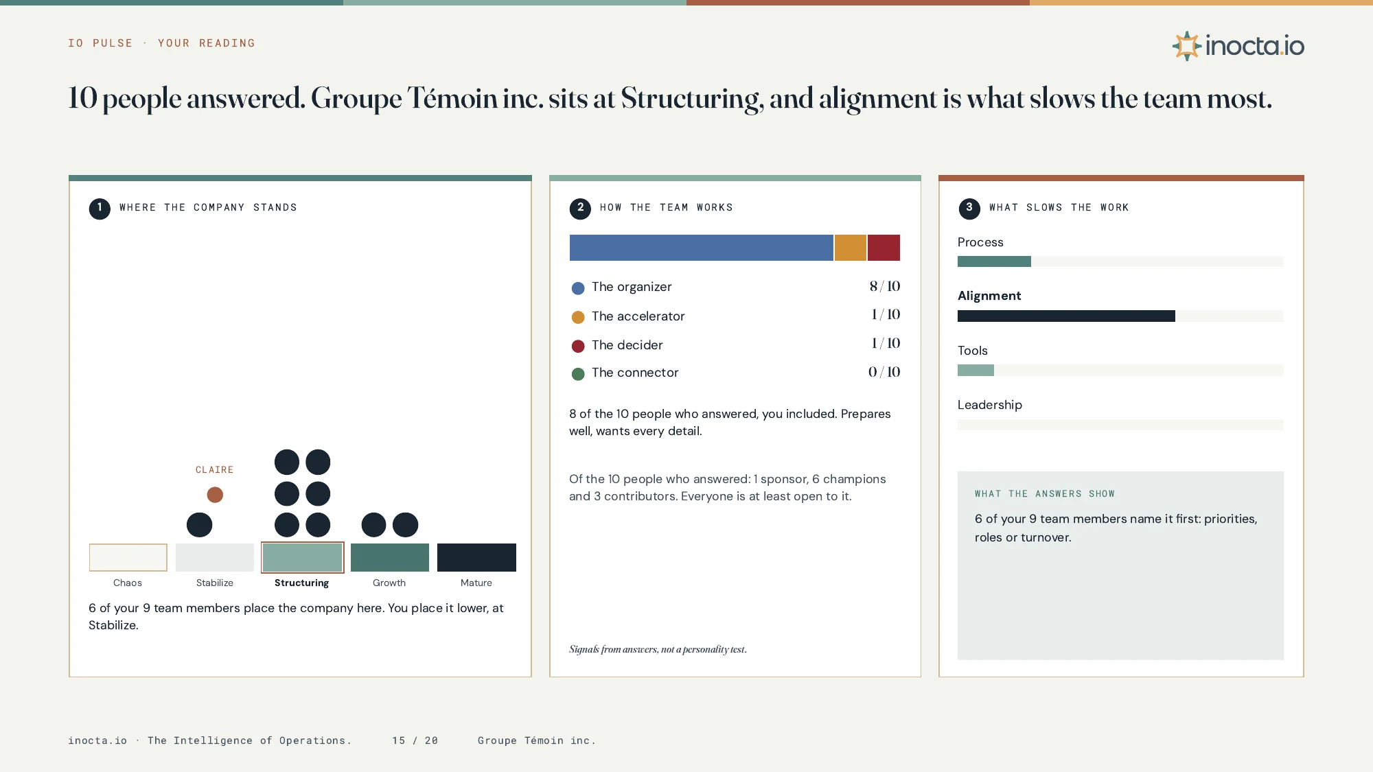Click the '15 / 20' page indicator

click(415, 740)
